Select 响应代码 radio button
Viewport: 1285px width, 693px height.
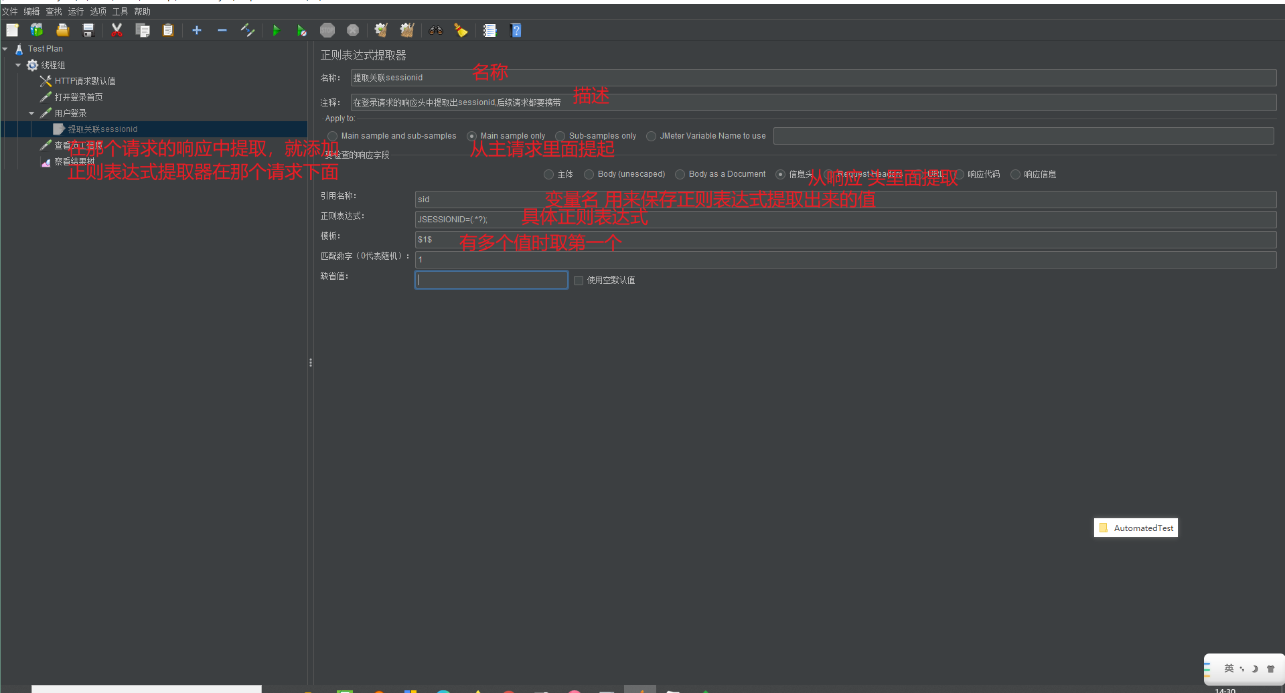point(959,174)
